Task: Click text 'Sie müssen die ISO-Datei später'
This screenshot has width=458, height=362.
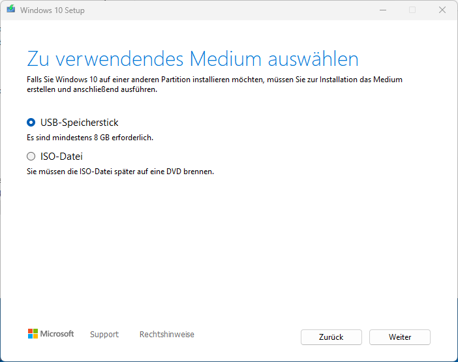Action: pos(81,172)
